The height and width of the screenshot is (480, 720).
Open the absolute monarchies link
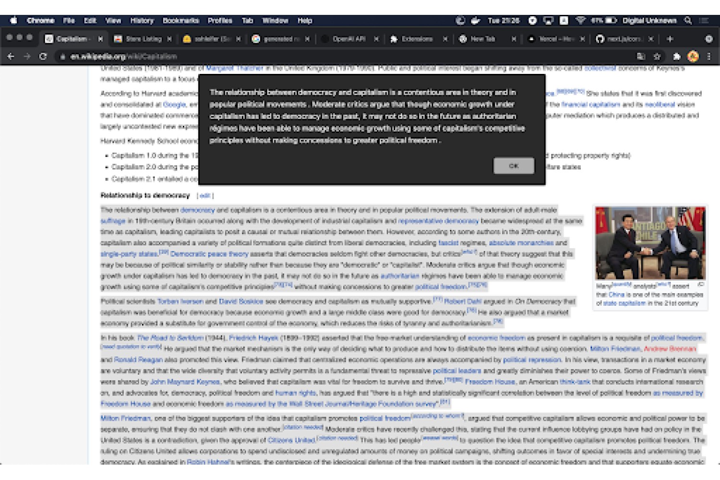[521, 243]
